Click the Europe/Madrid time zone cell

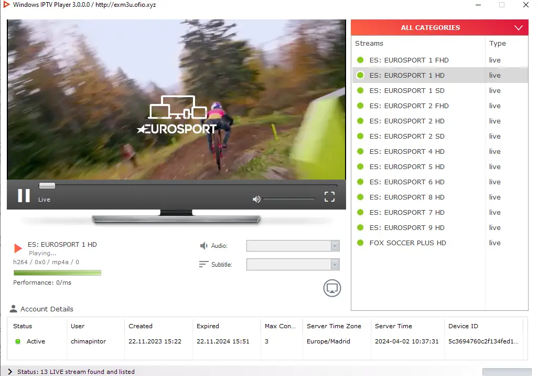tap(328, 341)
